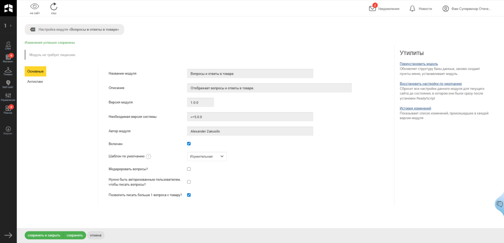This screenshot has height=243, width=504.
Task: Open the Магазин sidebar icon
Action: coord(8,58)
